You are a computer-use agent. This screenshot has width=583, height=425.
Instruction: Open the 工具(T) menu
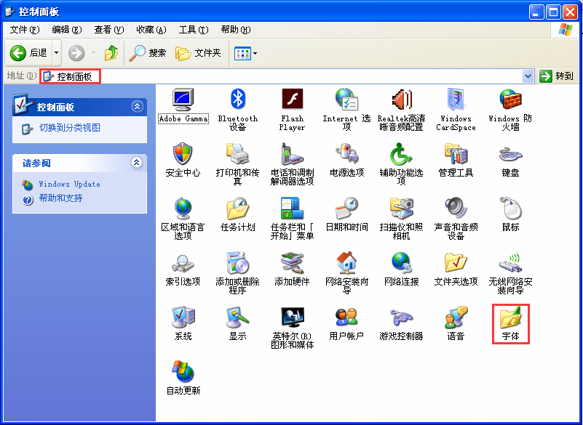coord(194,30)
